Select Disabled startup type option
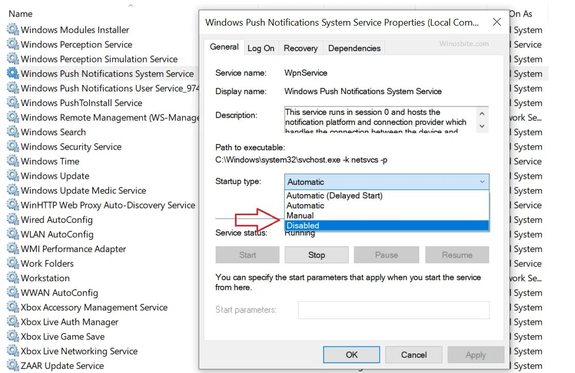Screen dimensions: 575x373 pos(387,225)
